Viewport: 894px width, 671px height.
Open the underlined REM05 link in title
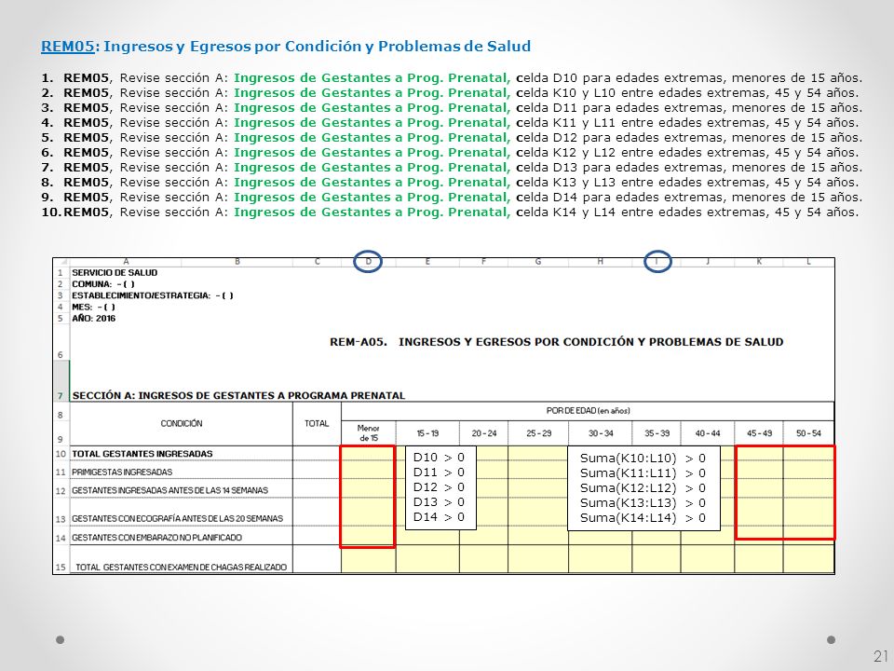[x=67, y=47]
